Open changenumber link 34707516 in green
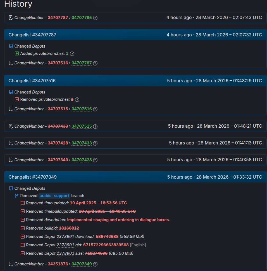Screen dimensions: 267x271 (82, 109)
